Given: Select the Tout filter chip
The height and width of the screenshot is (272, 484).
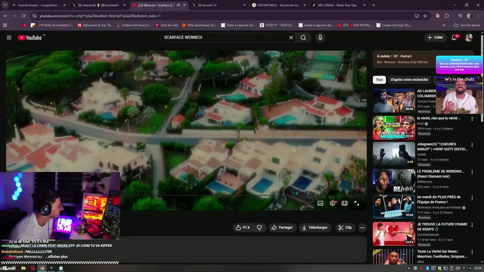Looking at the screenshot, I should coord(379,80).
